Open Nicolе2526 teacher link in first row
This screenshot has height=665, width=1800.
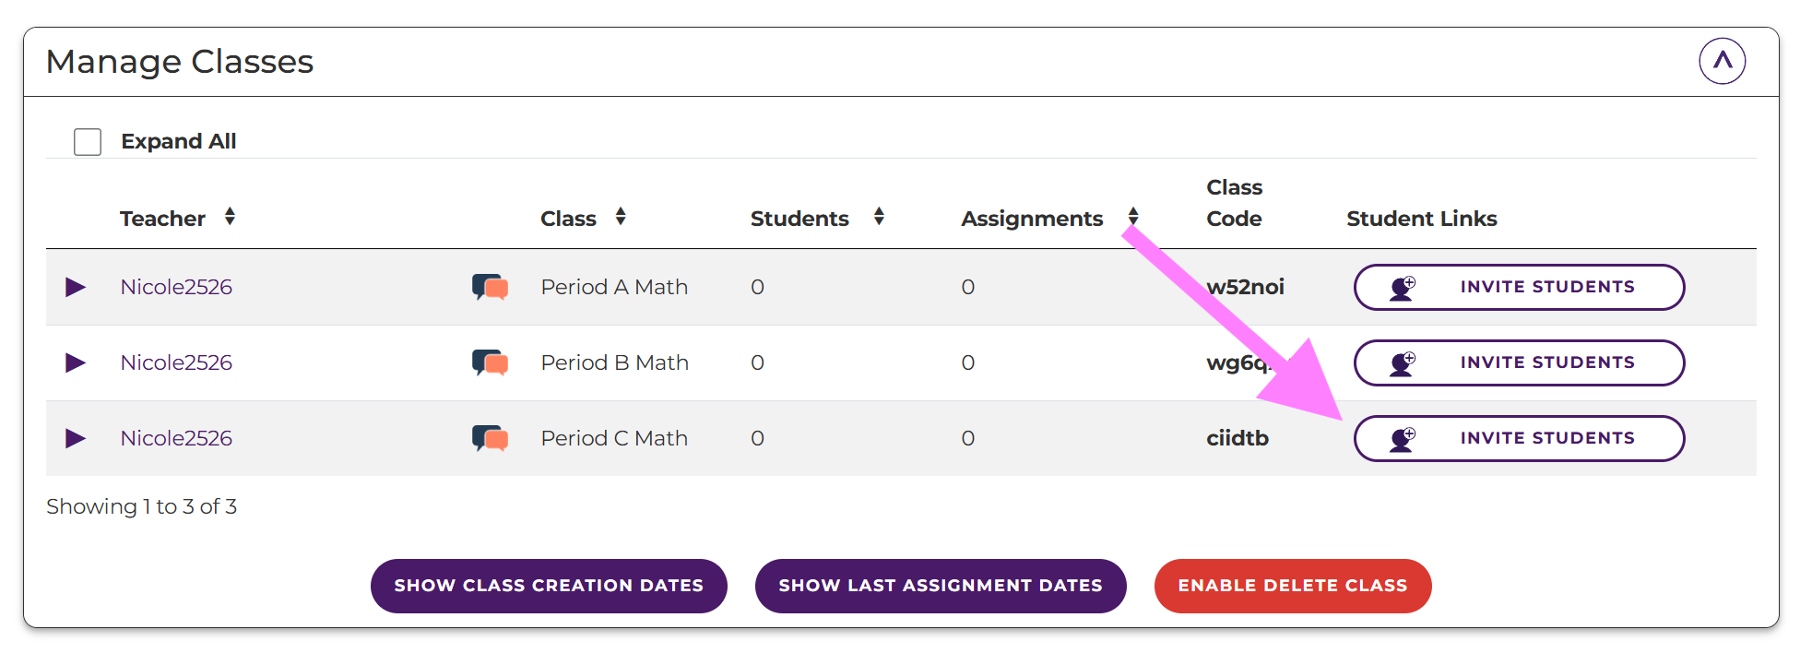pos(176,287)
